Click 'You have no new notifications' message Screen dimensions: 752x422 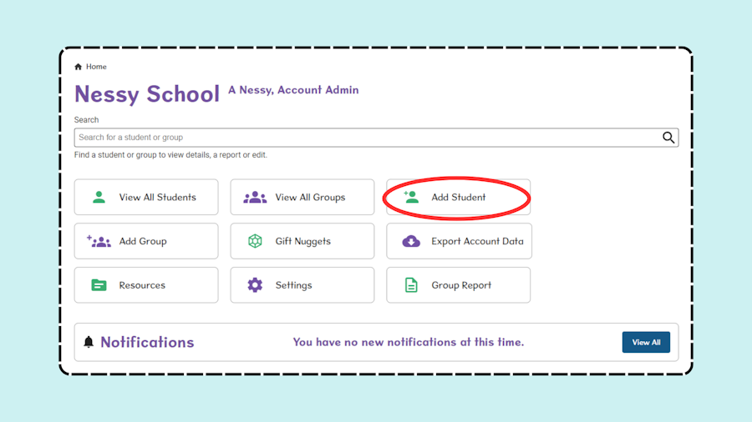[x=409, y=342]
